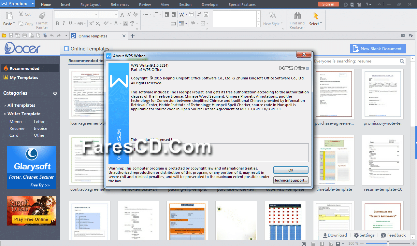Click the outline view status icon
Viewport: 417px width, 246px height.
coord(321,243)
